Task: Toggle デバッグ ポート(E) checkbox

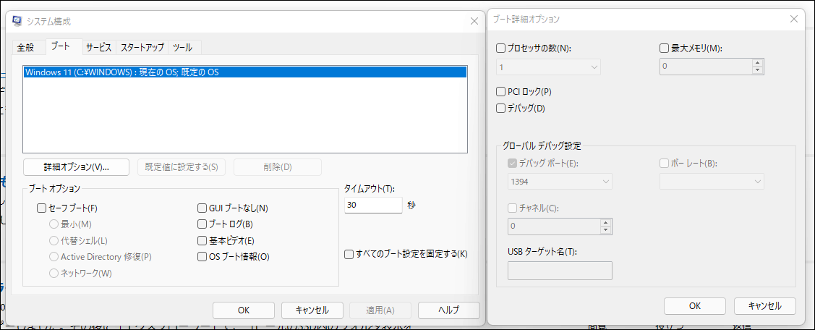Action: (512, 164)
